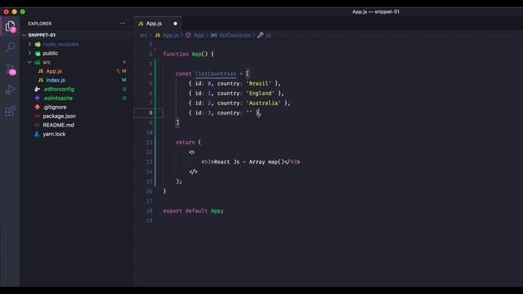Click 'React Js - Array map()' heading text
Viewport: 523px width, 294px height.
pyautogui.click(x=249, y=162)
